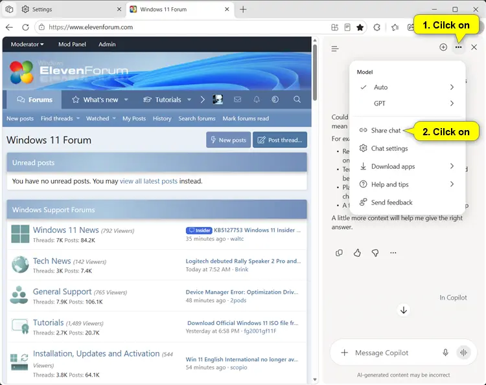Open Copilot sidebar hamburger menu
Screen dimensions: 486x385
[335, 49]
